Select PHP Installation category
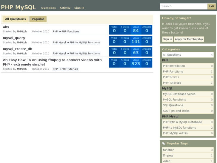The width and height of the screenshot is (217, 163). tap(188, 66)
